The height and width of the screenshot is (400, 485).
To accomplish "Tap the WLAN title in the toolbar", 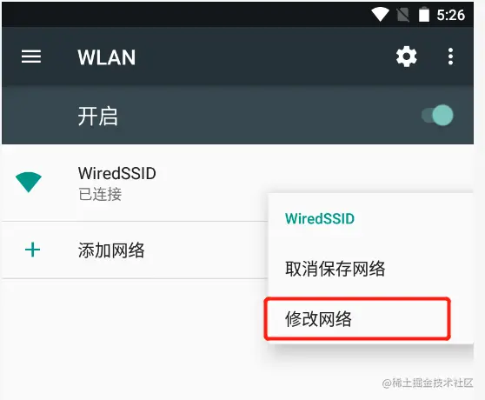I will 106,57.
